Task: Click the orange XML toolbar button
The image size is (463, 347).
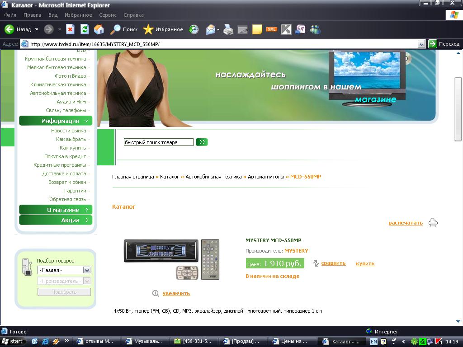Action: click(271, 29)
